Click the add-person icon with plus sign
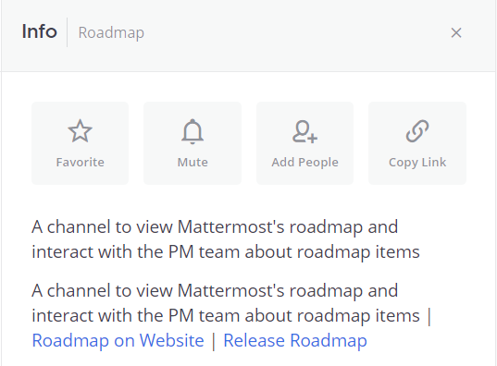This screenshot has width=497, height=366. 304,132
